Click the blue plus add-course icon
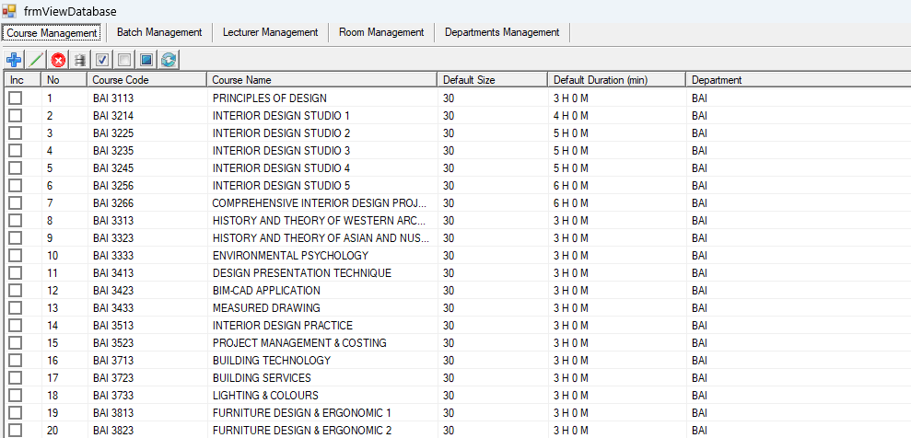The height and width of the screenshot is (438, 911). 14,59
